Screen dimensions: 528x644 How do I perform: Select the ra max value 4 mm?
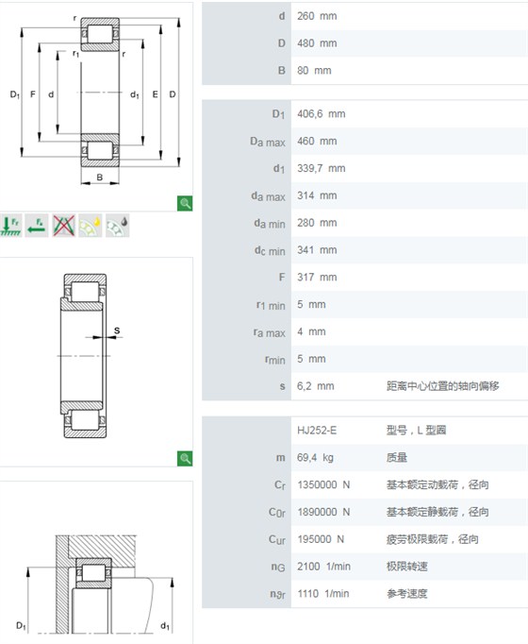coord(311,331)
